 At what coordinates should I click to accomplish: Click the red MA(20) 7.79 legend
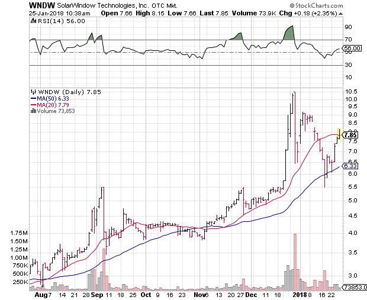point(50,105)
